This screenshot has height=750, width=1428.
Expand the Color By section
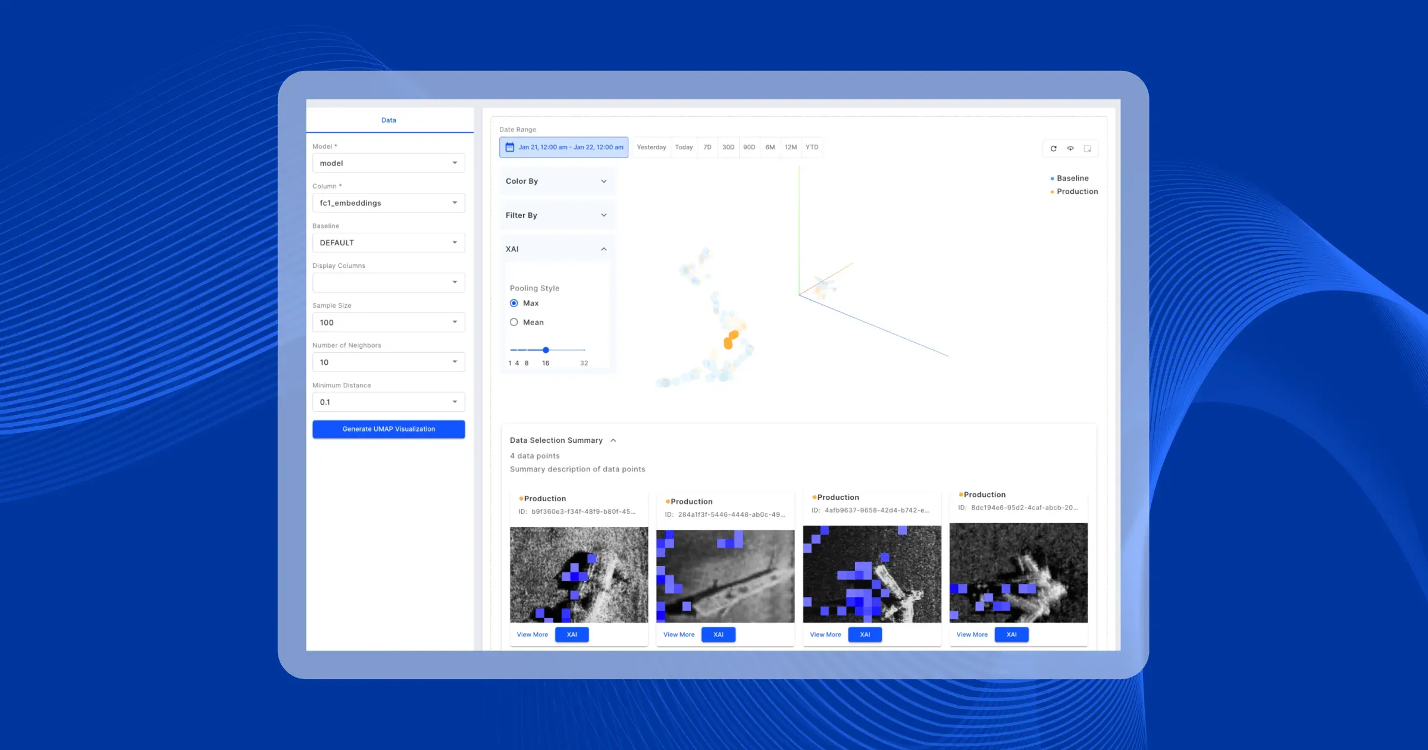[x=558, y=181]
